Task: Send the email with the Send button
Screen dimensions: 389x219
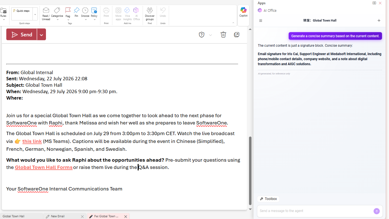Action: (22, 35)
